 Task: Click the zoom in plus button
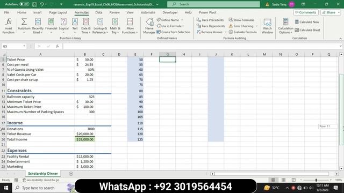(331, 180)
